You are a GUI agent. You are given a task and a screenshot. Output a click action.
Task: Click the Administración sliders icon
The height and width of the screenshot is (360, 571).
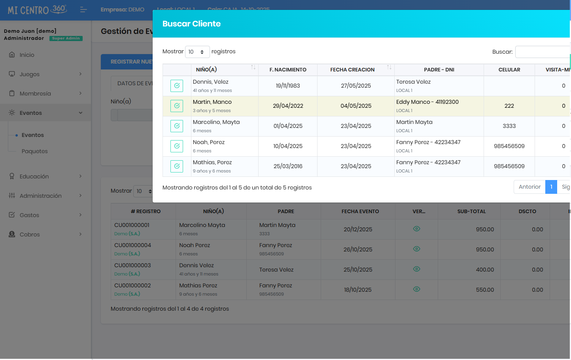click(12, 196)
